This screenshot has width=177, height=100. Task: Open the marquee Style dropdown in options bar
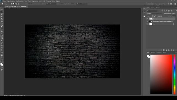point(51,4)
